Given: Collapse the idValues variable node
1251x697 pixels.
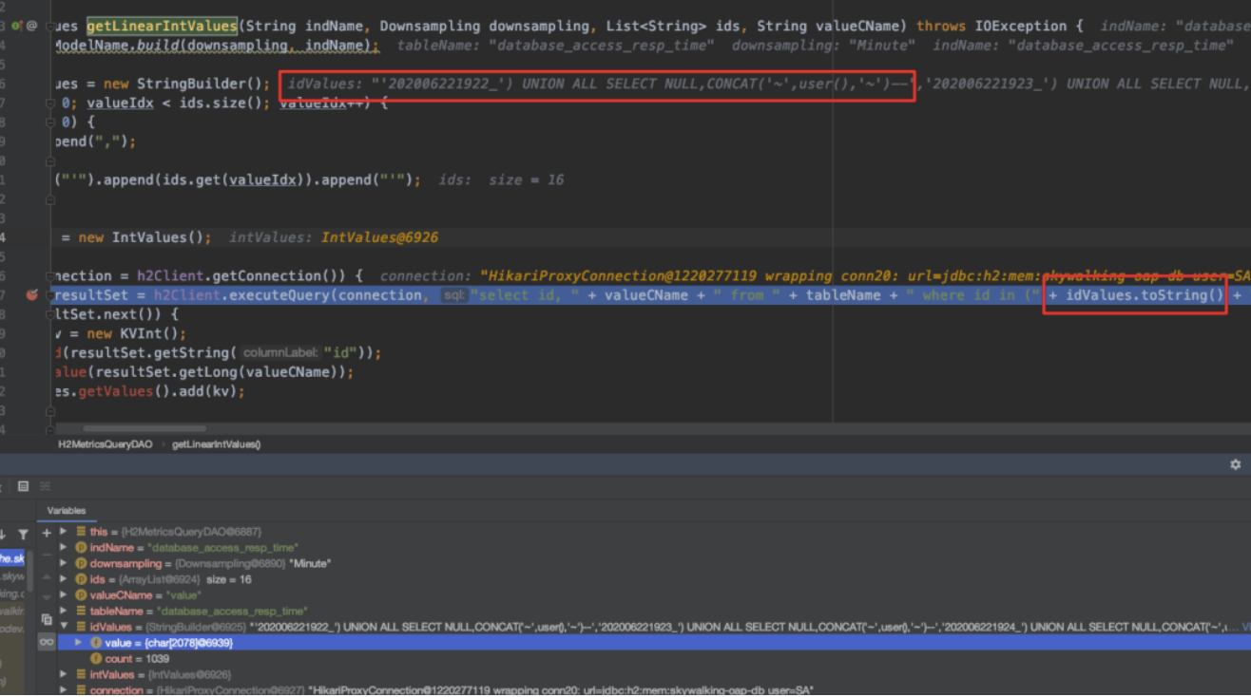Looking at the screenshot, I should [x=64, y=627].
